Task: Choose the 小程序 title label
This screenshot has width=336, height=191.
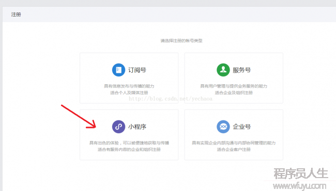Action: click(x=137, y=127)
